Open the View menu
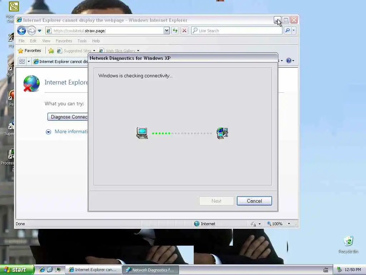Screen dimensions: 366x275 click(x=46, y=41)
